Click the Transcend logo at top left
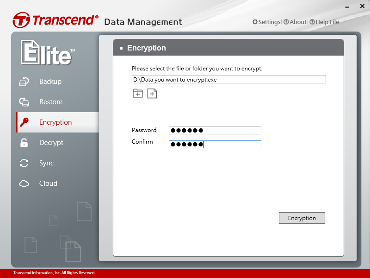 tap(55, 20)
